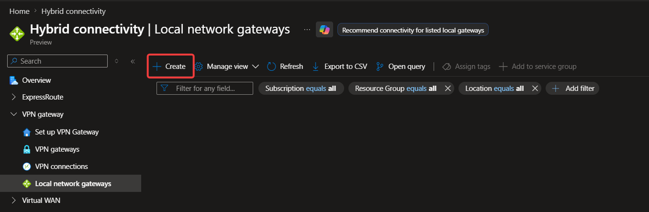Click the Refresh toolbar icon
This screenshot has width=649, height=212.
click(271, 67)
